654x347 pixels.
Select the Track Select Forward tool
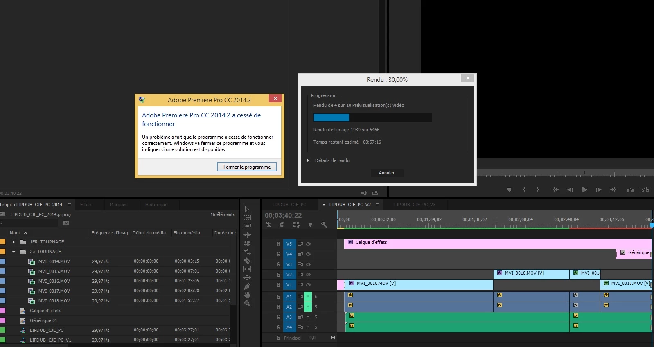click(247, 218)
